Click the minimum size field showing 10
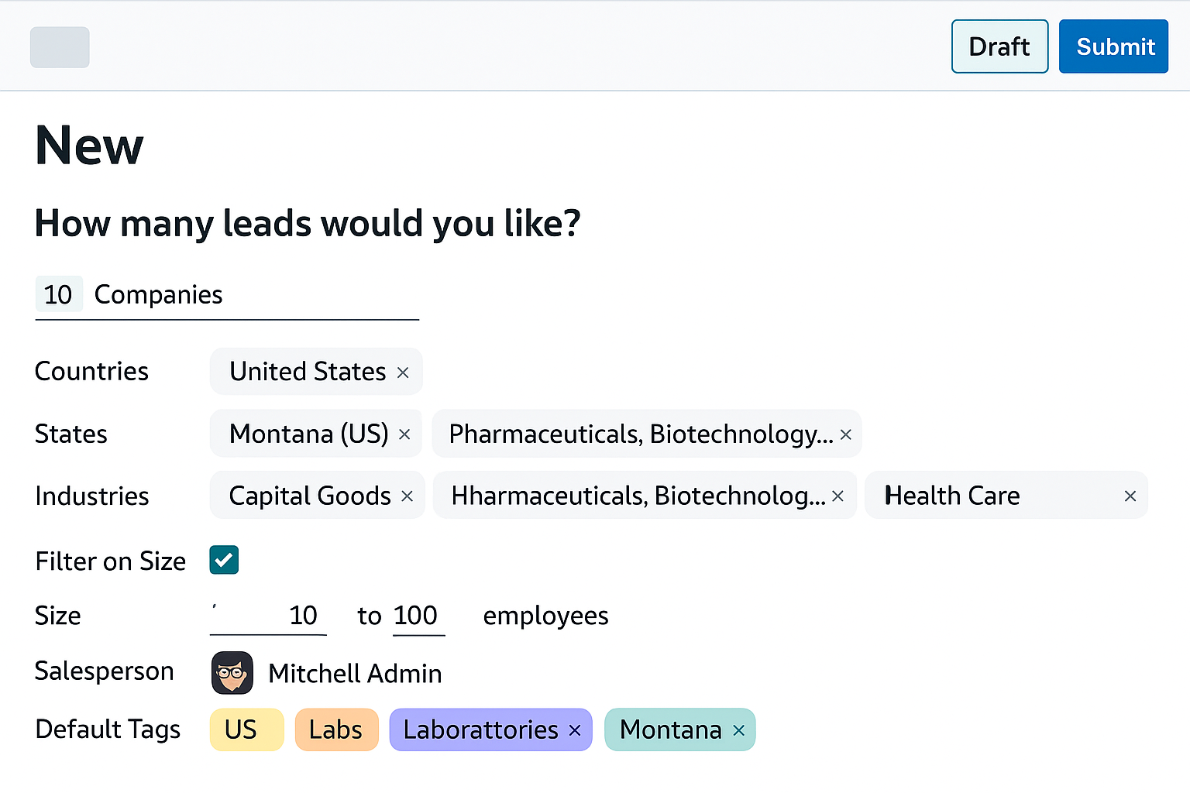The height and width of the screenshot is (793, 1190). point(268,616)
